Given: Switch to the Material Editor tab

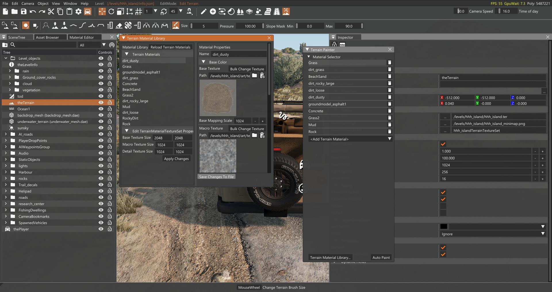Looking at the screenshot, I should tap(82, 37).
